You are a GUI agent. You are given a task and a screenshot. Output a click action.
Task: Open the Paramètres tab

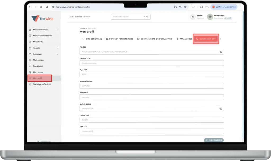pyautogui.click(x=184, y=39)
